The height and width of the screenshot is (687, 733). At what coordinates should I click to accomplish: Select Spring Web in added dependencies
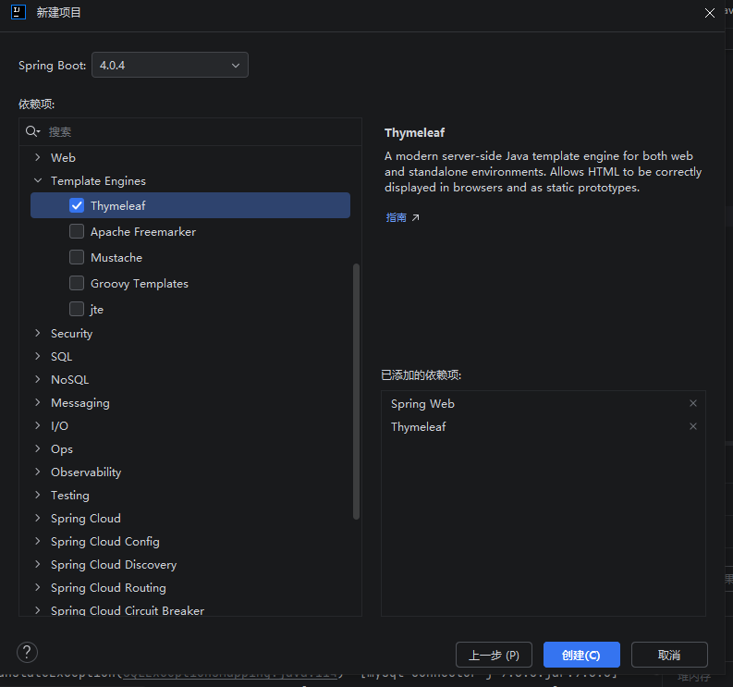(x=422, y=403)
